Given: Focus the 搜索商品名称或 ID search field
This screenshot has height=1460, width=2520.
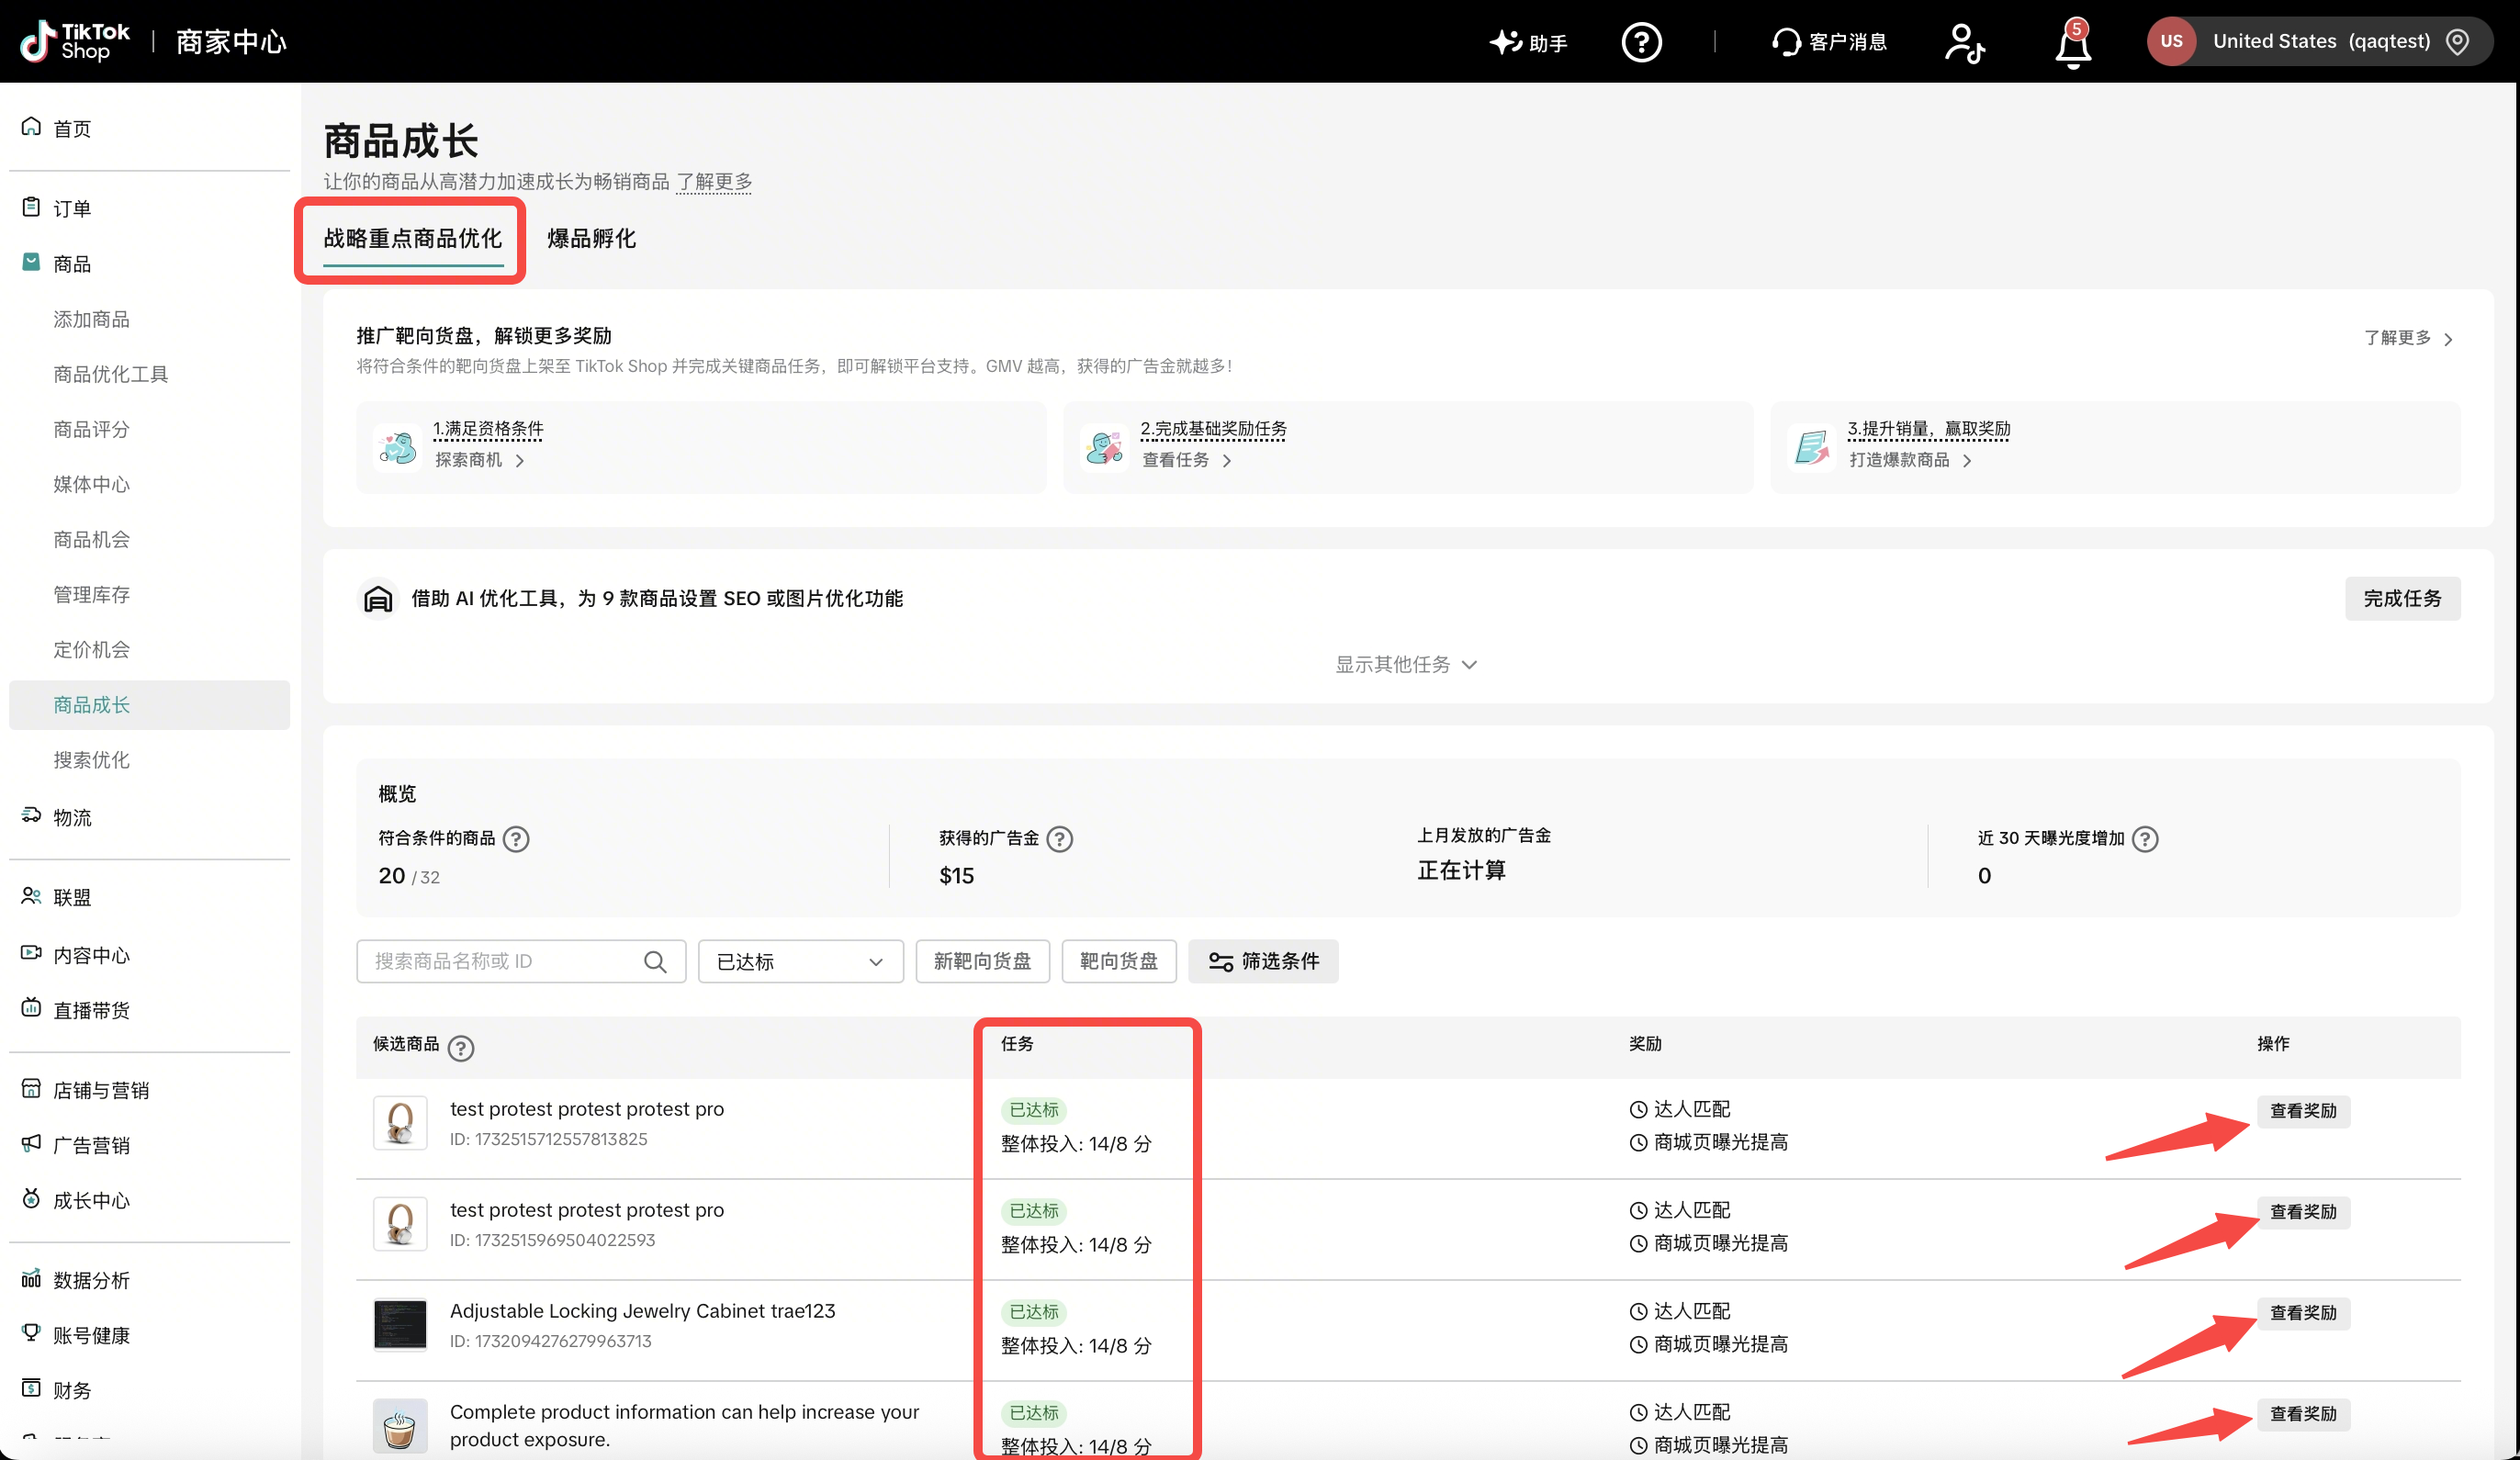Looking at the screenshot, I should point(520,961).
